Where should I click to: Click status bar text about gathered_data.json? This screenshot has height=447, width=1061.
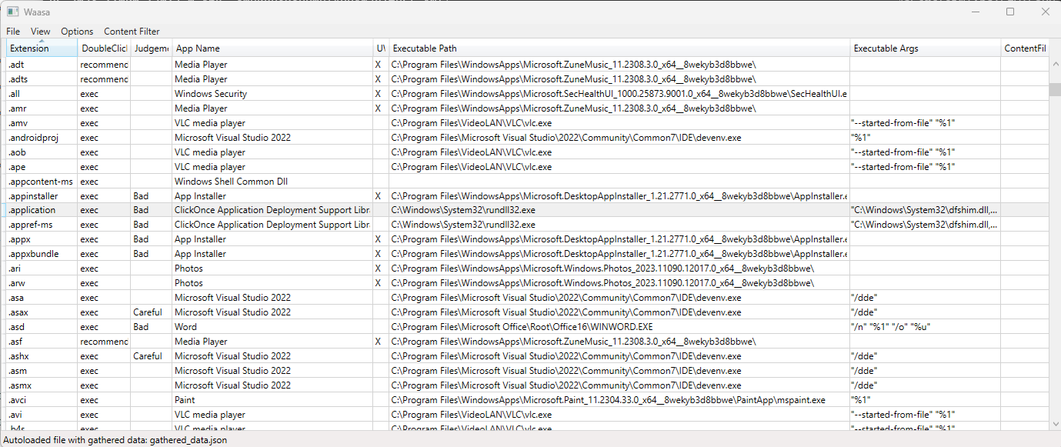tap(115, 440)
